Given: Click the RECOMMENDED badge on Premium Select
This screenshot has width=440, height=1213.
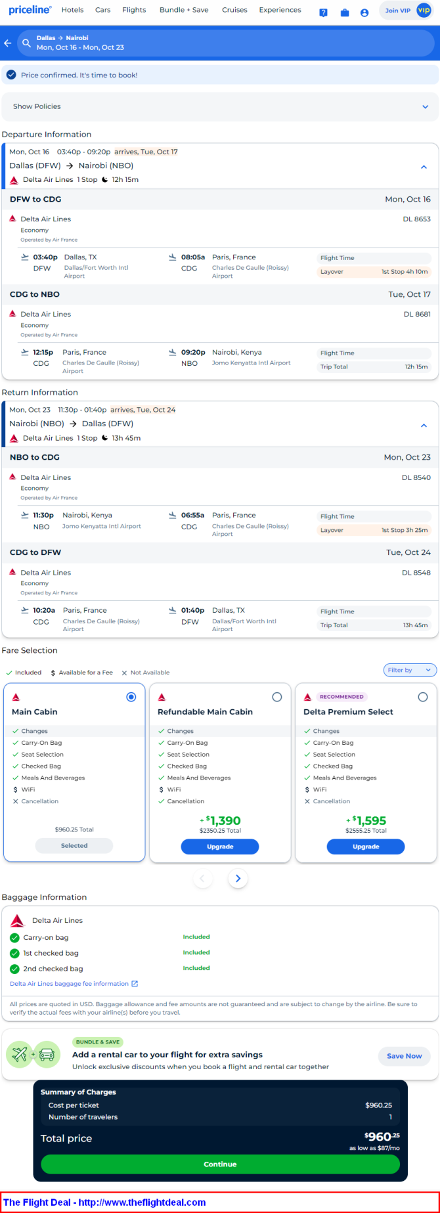Looking at the screenshot, I should (x=341, y=697).
